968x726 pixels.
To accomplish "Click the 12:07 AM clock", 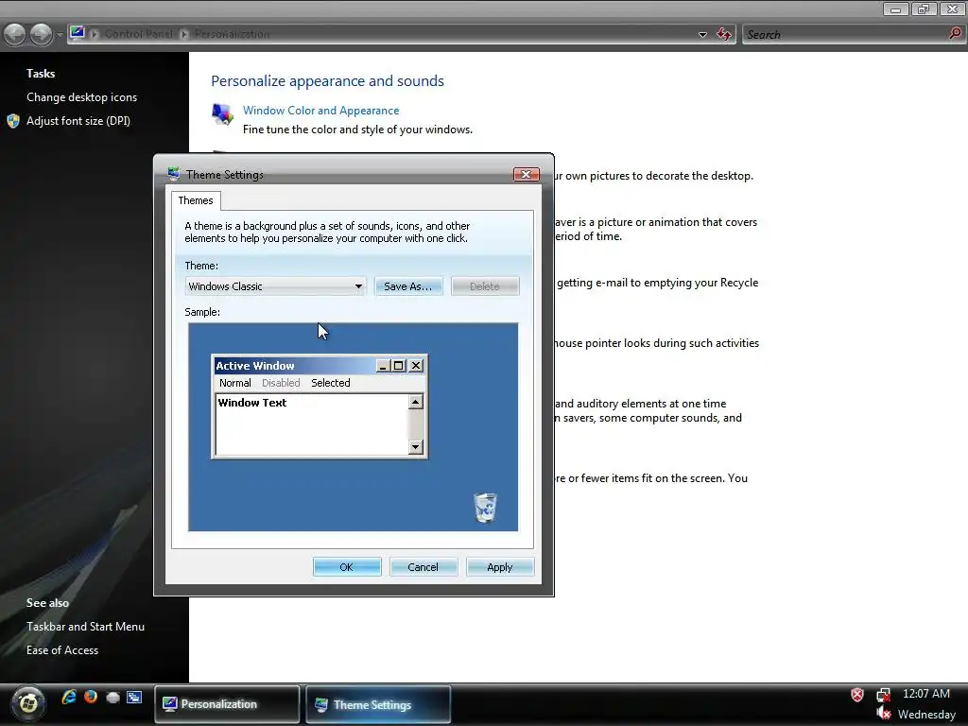I will pos(926,694).
